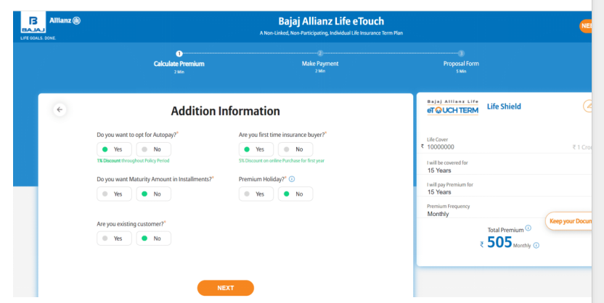Open the info icon beside Monthly

coord(536,245)
